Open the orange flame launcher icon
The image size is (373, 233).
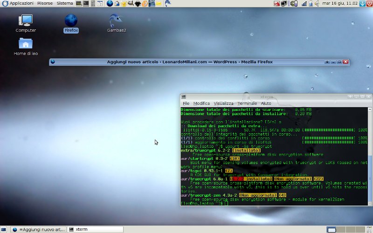pyautogui.click(x=145, y=3)
